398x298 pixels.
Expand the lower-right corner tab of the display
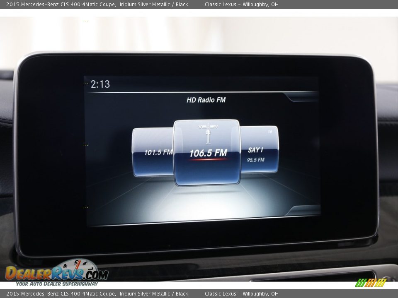pos(303,210)
